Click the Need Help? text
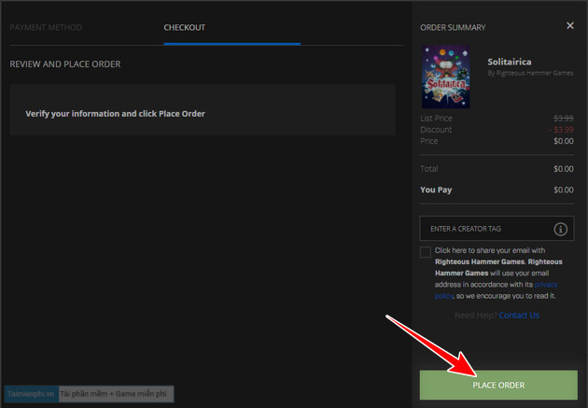The width and height of the screenshot is (588, 408). pos(475,316)
